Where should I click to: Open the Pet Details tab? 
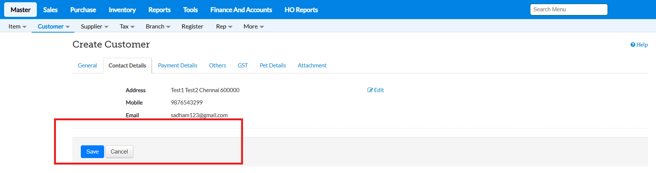(x=273, y=66)
